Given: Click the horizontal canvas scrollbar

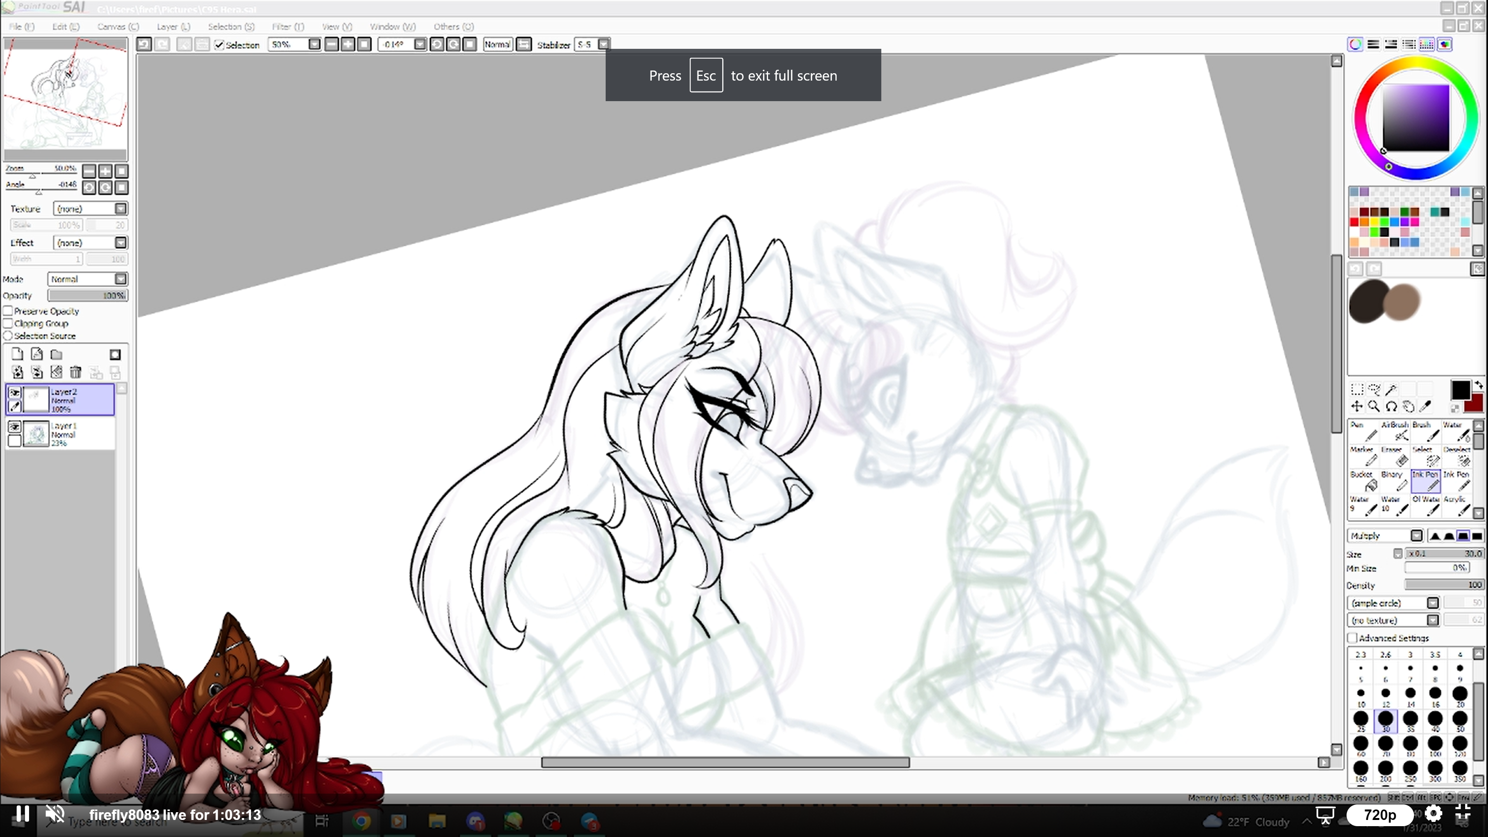Looking at the screenshot, I should coord(725,763).
